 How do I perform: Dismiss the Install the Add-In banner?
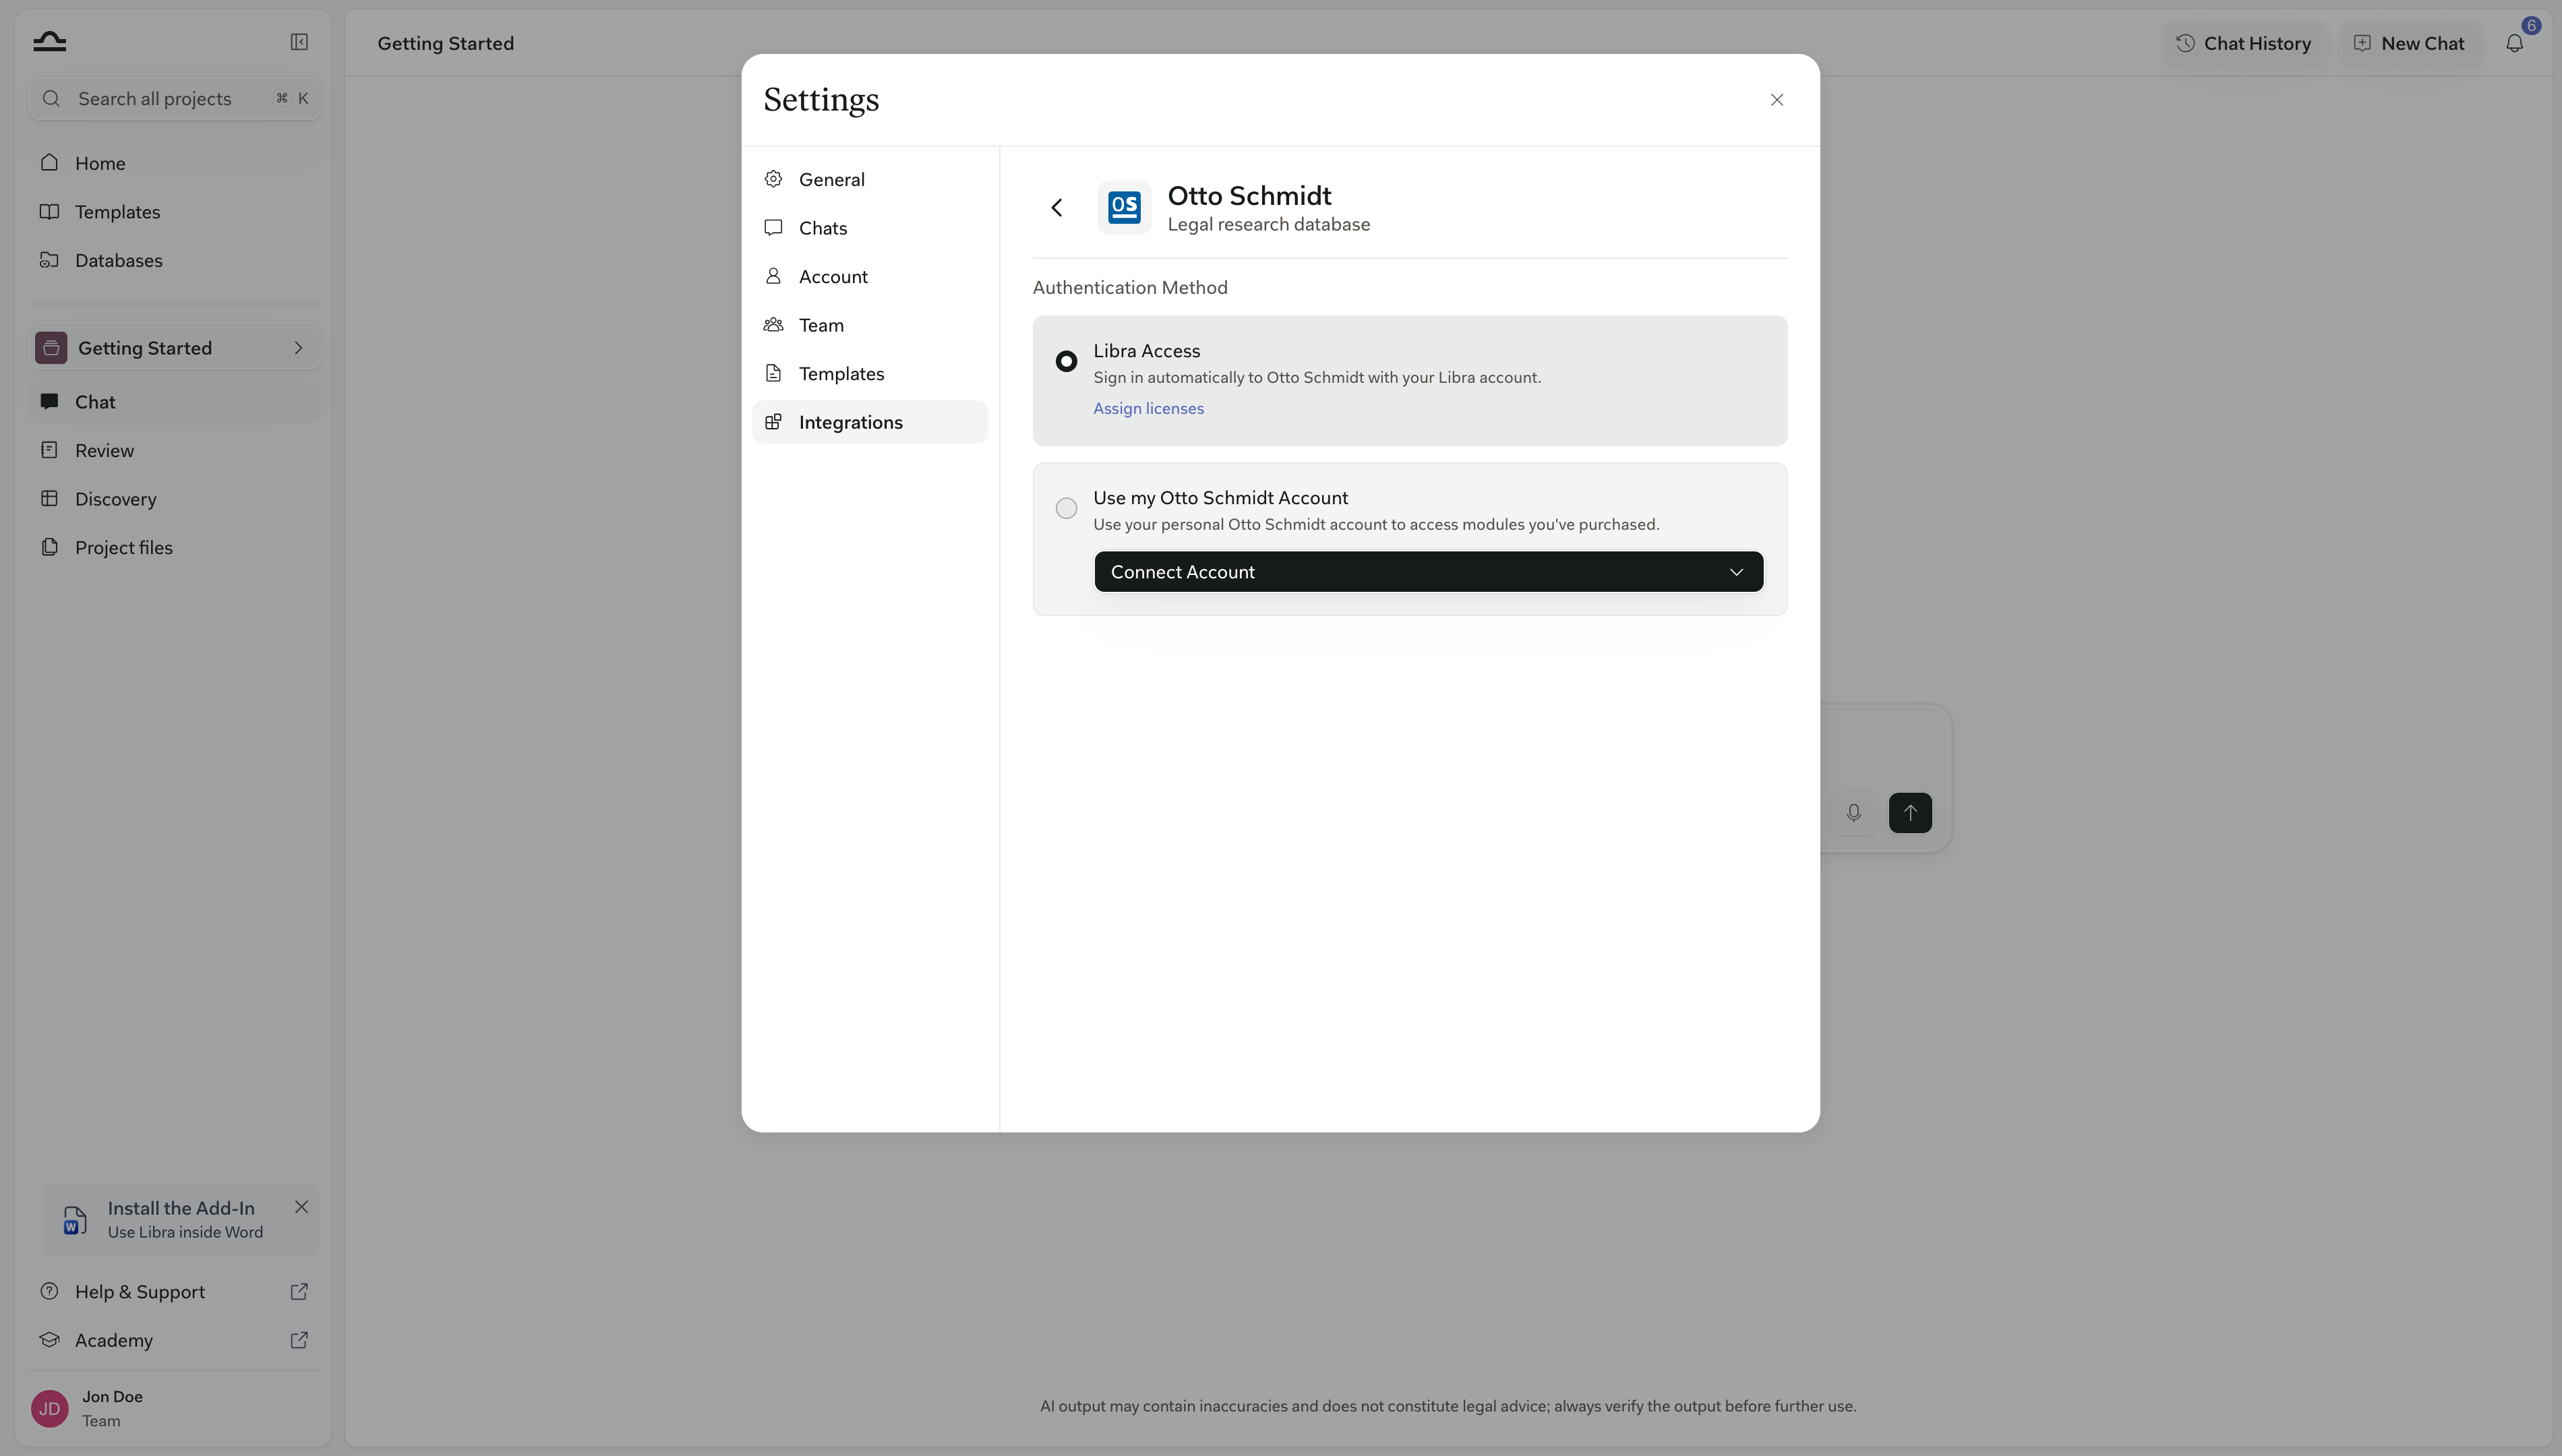[x=301, y=1207]
